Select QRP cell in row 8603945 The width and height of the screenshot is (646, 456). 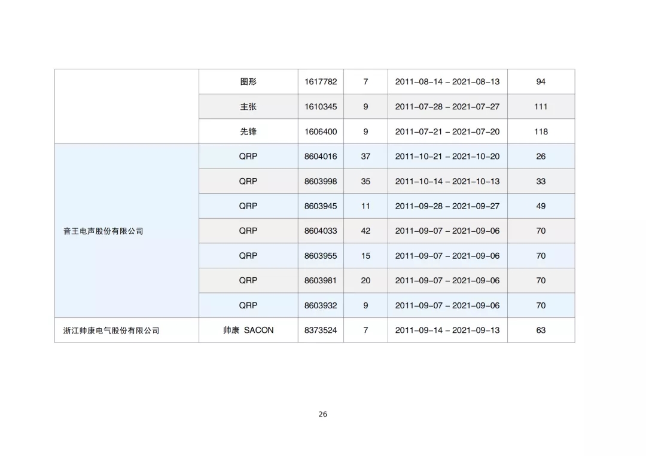pyautogui.click(x=248, y=206)
